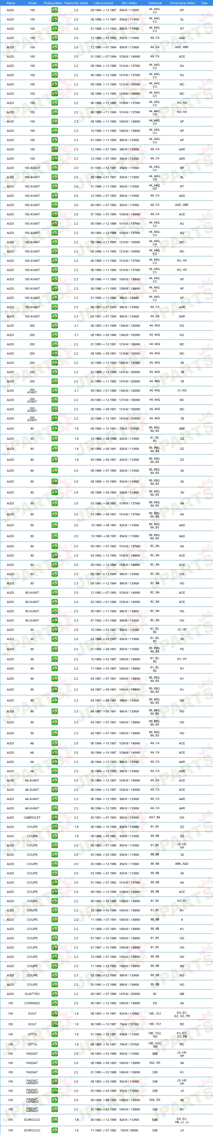
Task: Click the Opis column header
Action: pos(204,3)
